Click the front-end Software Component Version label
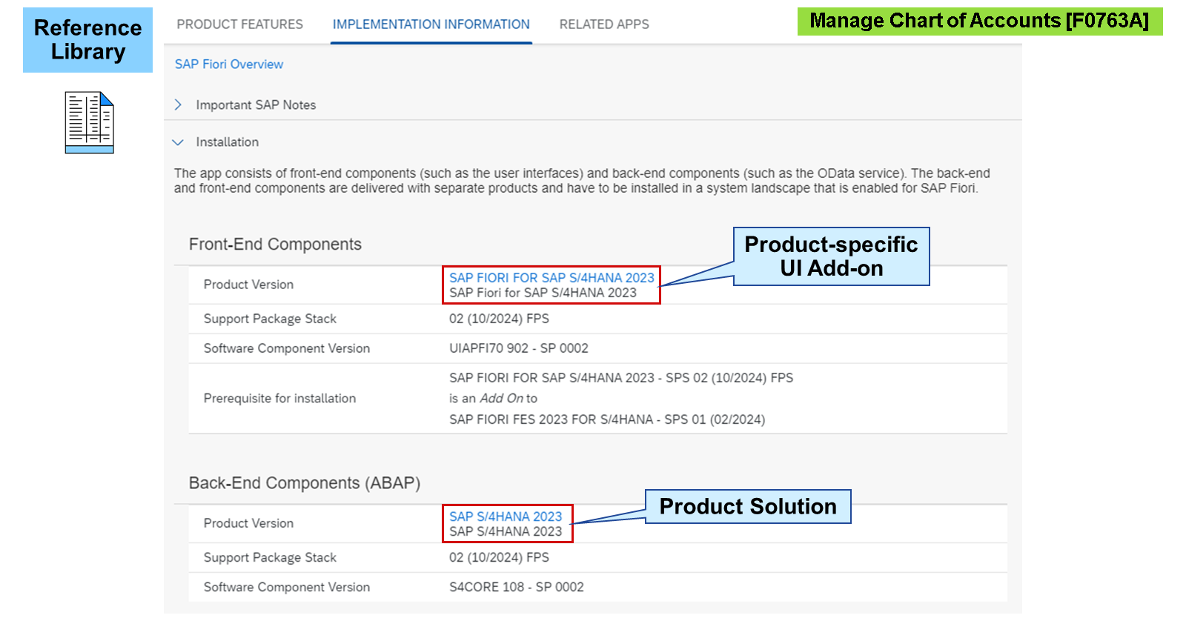Image resolution: width=1186 pixels, height=621 pixels. [x=287, y=348]
